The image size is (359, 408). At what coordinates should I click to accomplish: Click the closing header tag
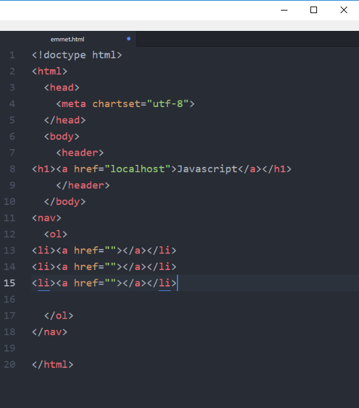[x=83, y=185]
